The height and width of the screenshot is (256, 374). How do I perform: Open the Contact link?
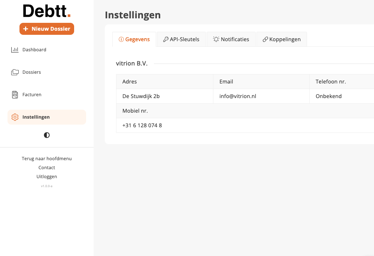coord(47,168)
